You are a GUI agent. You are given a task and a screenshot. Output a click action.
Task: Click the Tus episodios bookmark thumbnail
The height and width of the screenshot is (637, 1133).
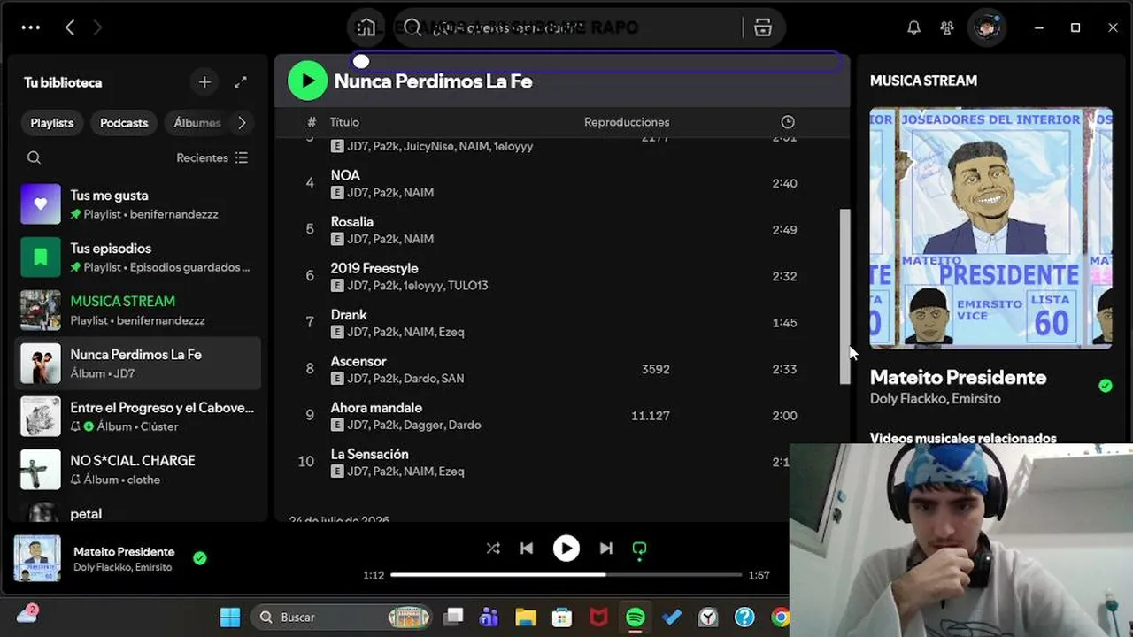point(41,257)
